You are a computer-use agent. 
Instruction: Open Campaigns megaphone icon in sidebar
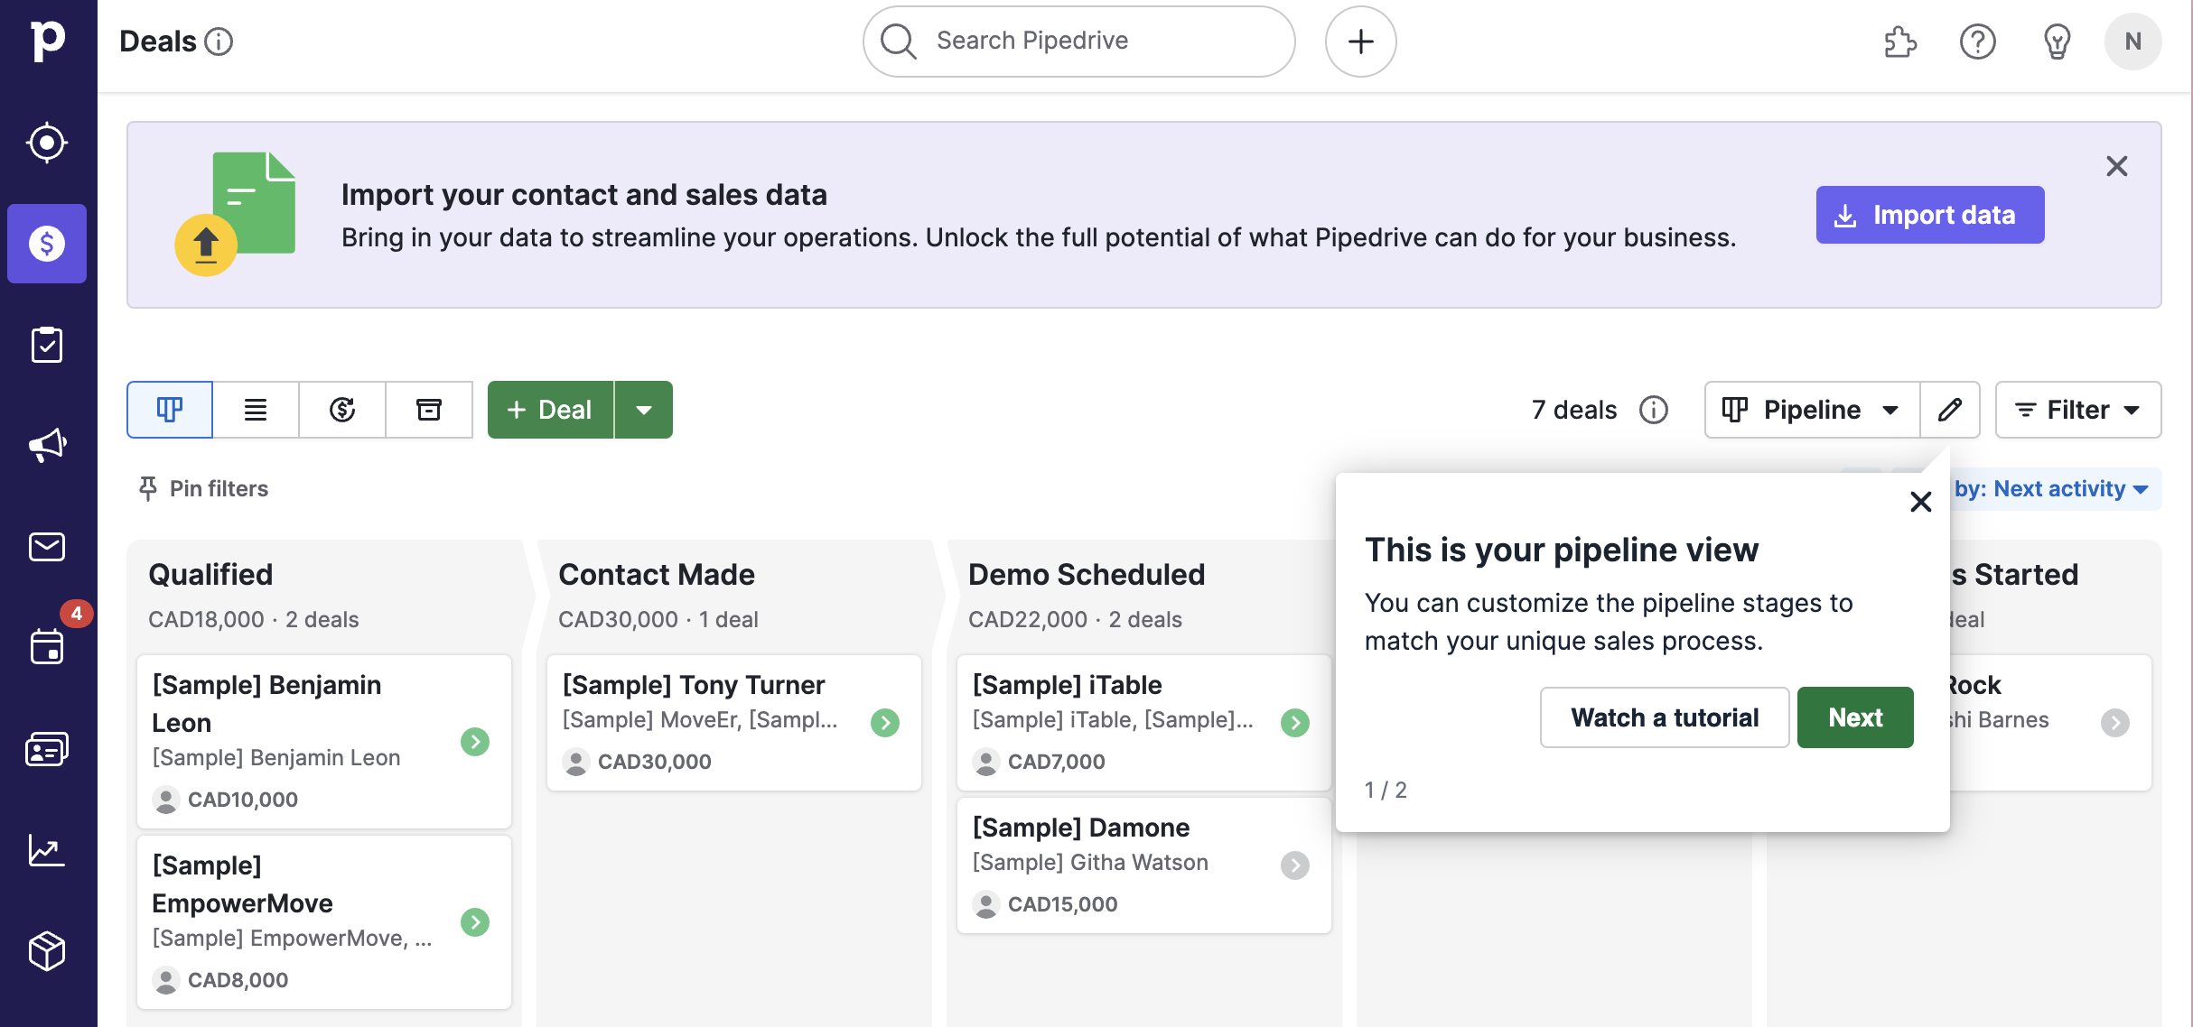point(47,446)
